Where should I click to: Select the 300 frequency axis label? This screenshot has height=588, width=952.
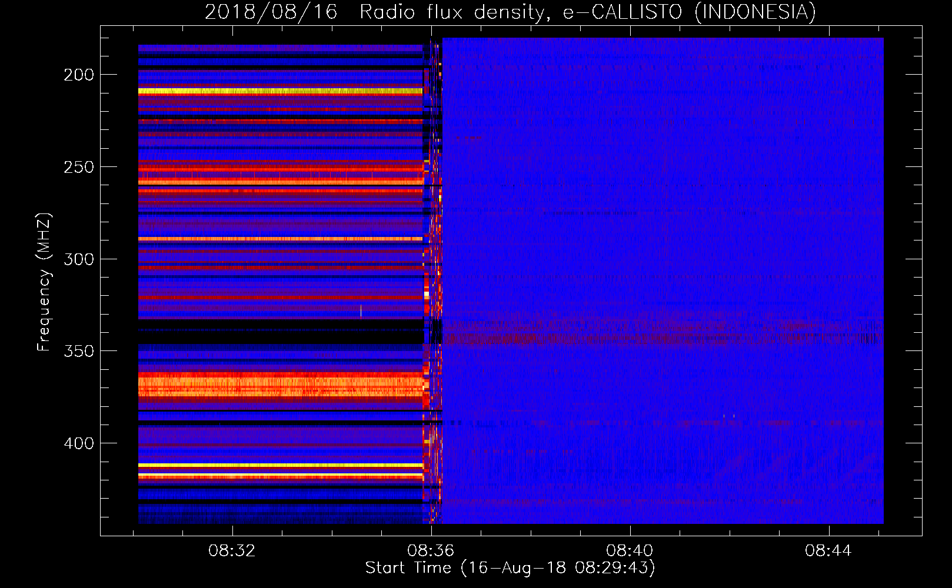(79, 259)
